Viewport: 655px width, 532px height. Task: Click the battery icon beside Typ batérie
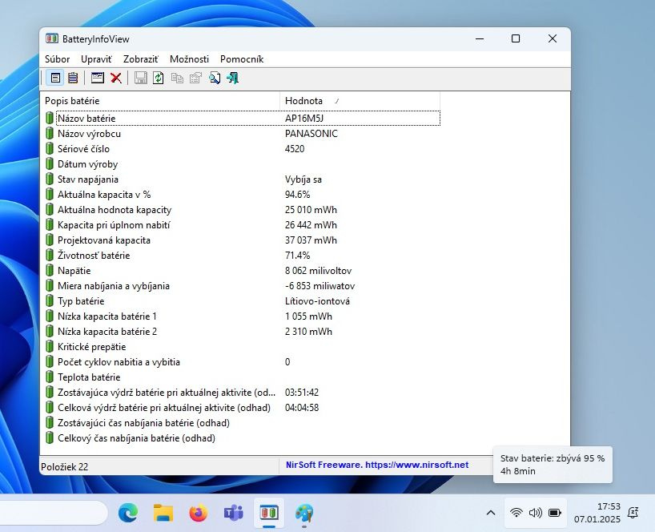click(50, 301)
